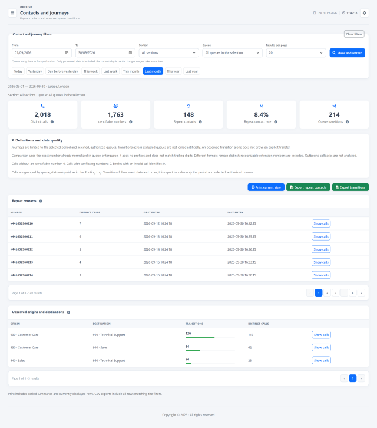Screen dimensions: 377x428
Task: Show calls for Customer Care to Technical Support
Action: click(322, 335)
